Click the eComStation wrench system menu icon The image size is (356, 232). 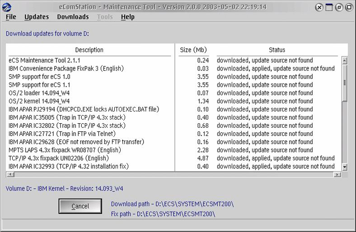coord(7,7)
